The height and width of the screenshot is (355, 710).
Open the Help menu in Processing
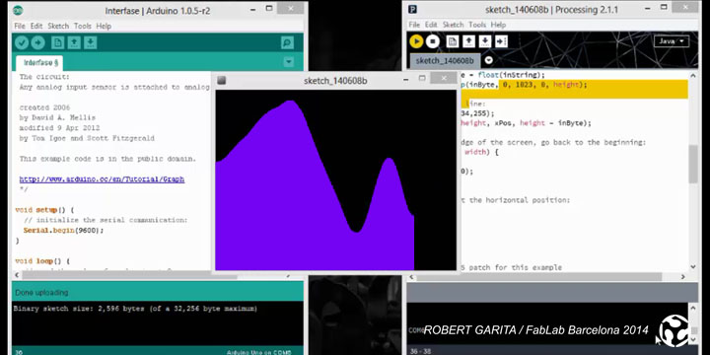tap(499, 25)
